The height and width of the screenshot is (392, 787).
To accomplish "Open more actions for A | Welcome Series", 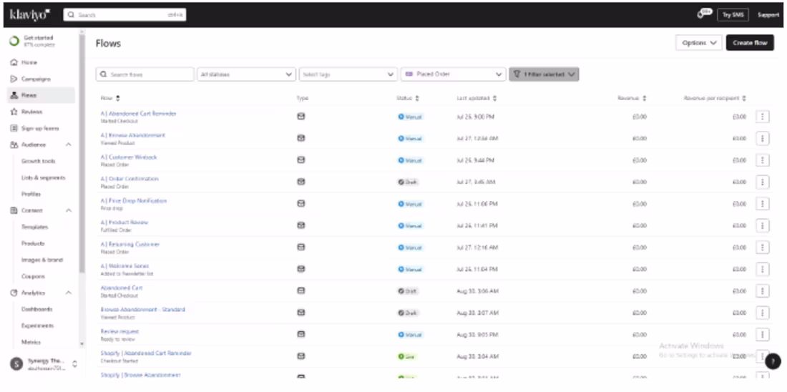I will [763, 269].
